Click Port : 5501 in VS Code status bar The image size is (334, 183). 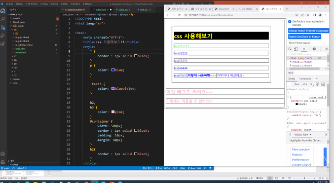(x=195, y=168)
